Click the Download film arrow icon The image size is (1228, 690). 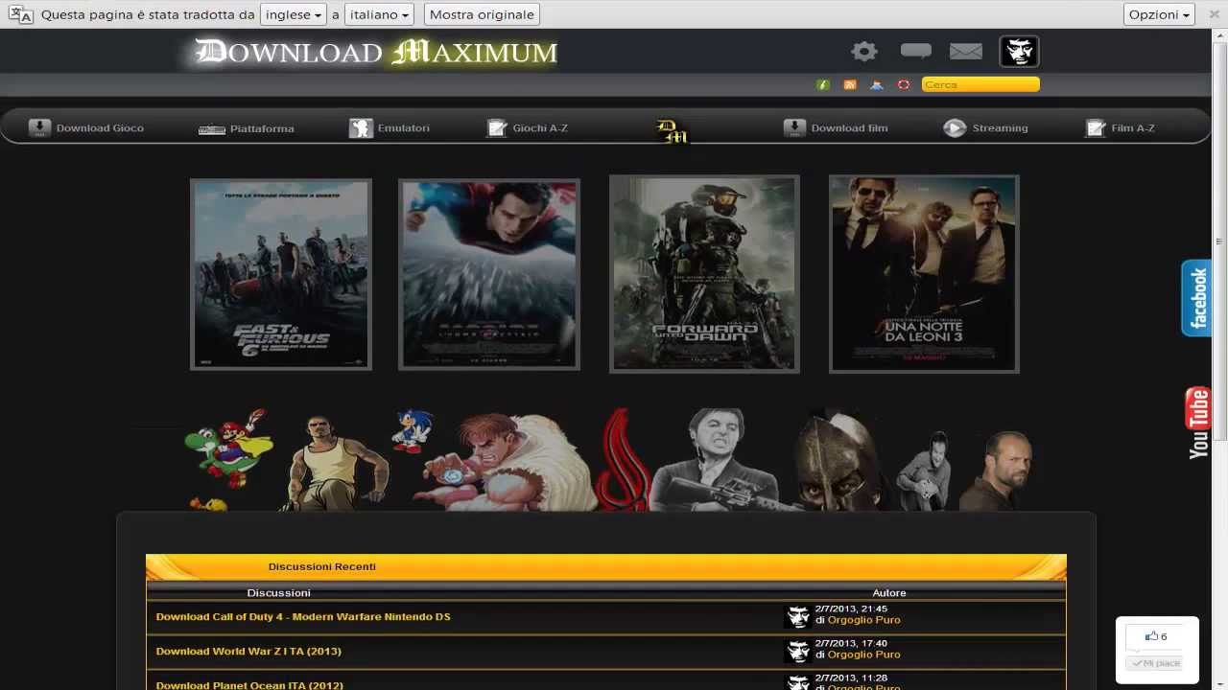point(794,127)
